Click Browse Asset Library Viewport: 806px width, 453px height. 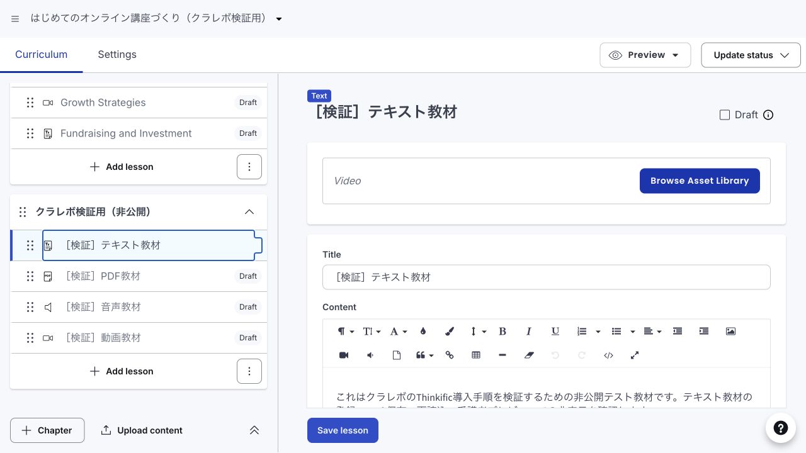pos(700,181)
